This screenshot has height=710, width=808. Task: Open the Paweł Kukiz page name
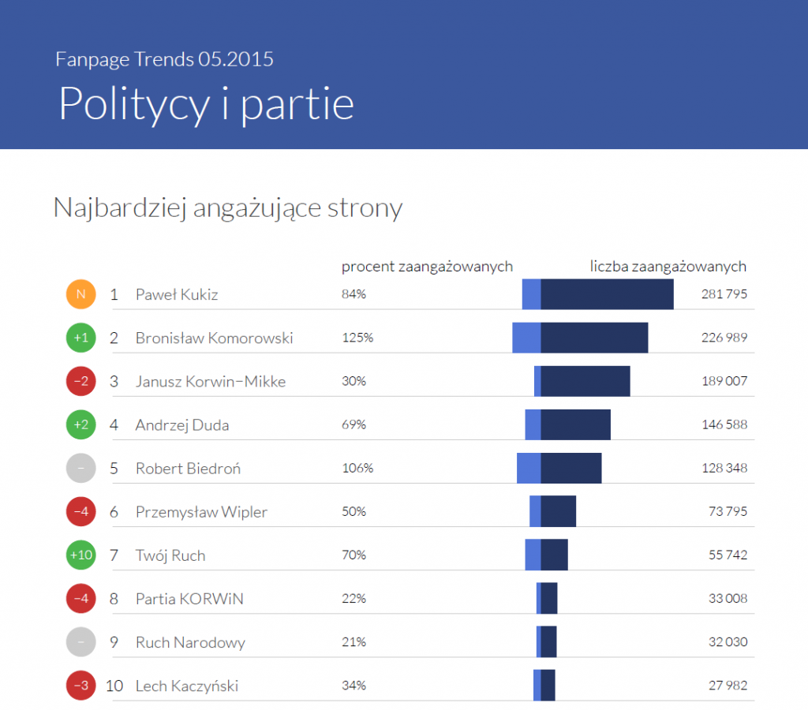pos(177,295)
